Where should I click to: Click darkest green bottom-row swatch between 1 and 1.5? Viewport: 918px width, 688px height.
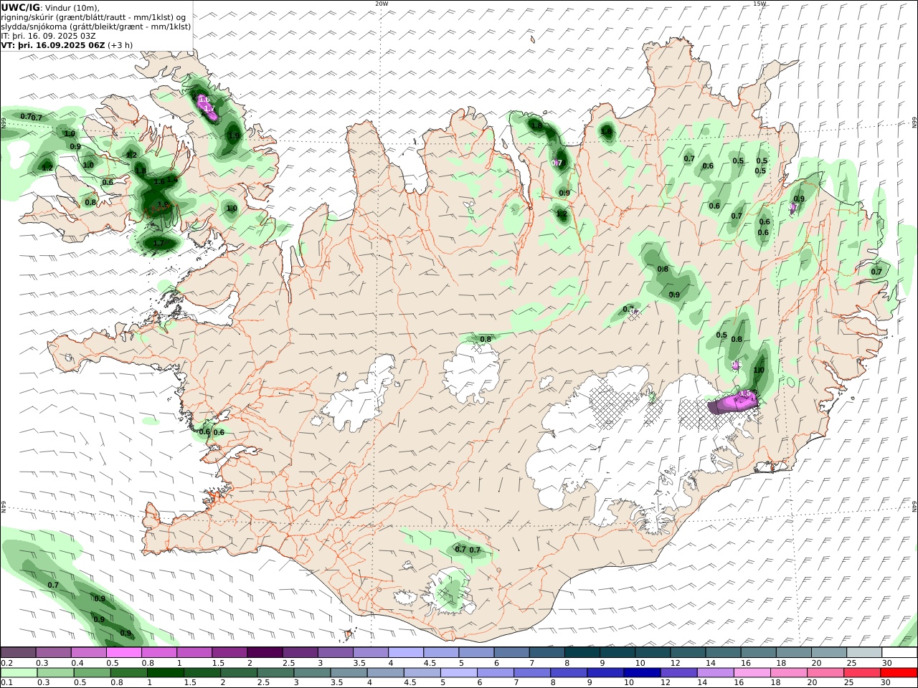pyautogui.click(x=166, y=673)
